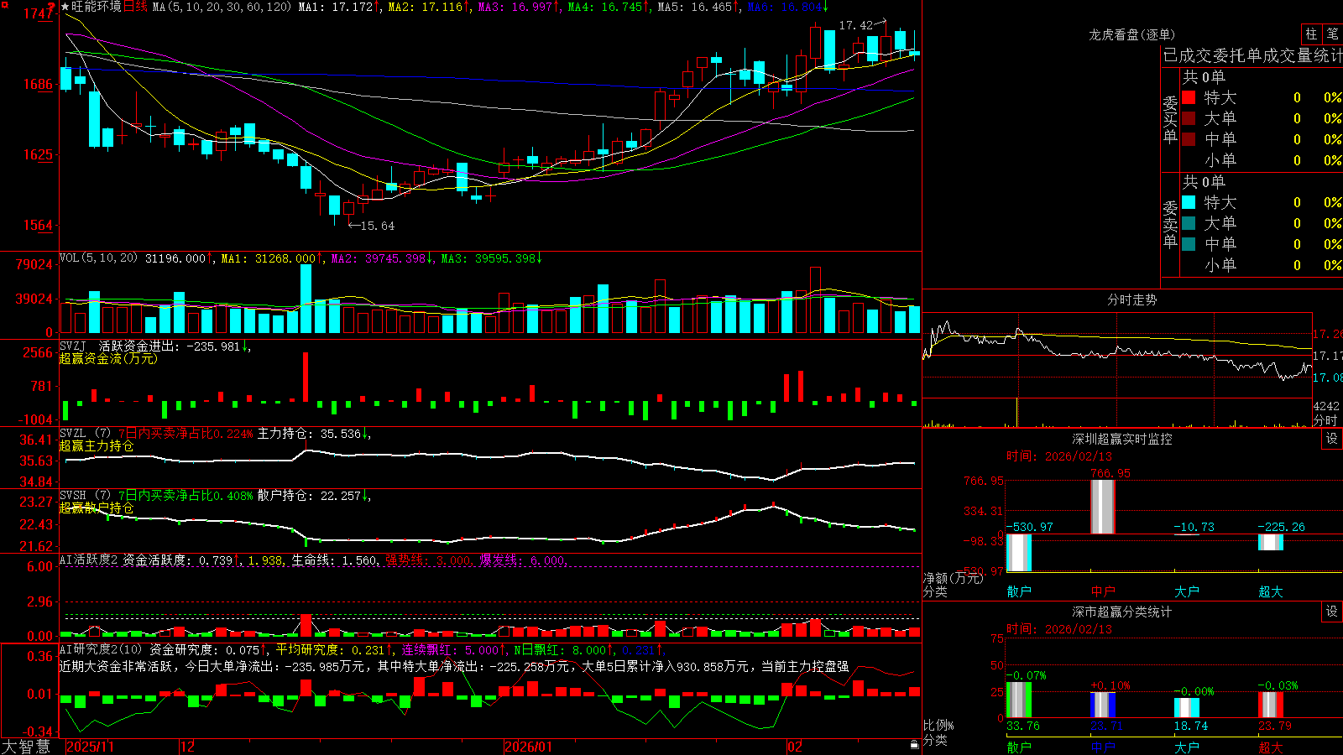Click the 79024 volume axis value
The width and height of the screenshot is (1343, 755).
point(34,264)
